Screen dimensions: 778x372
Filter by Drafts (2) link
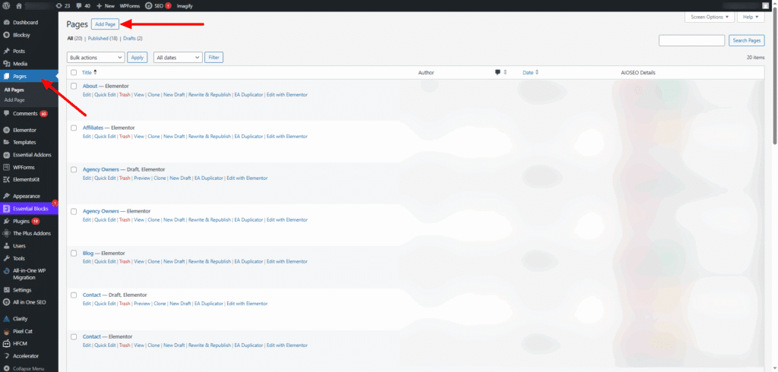pos(133,38)
